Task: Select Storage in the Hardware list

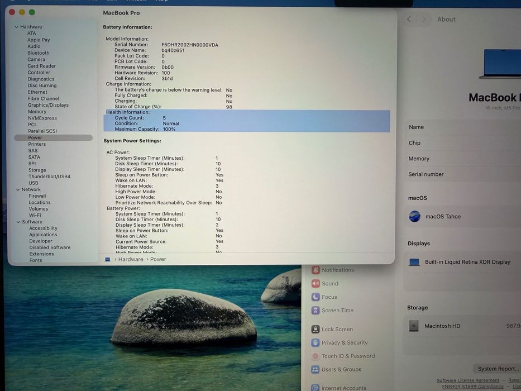Action: tap(37, 170)
